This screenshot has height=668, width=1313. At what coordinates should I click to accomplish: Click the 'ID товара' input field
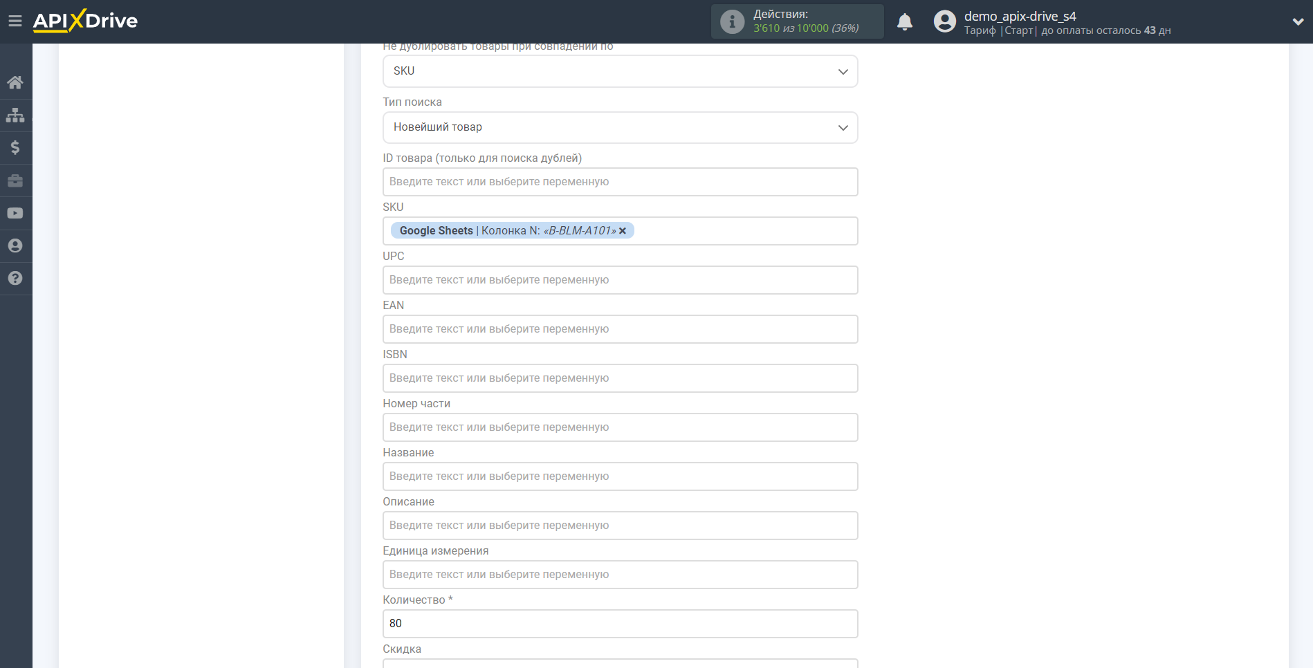pos(620,182)
